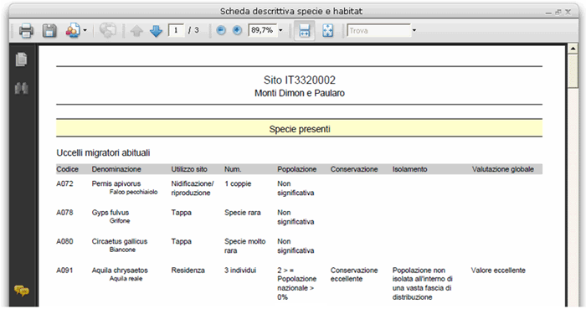Screen dimensions: 586x309
Task: Expand the collaborate icon dropdown arrow
Action: 85,31
